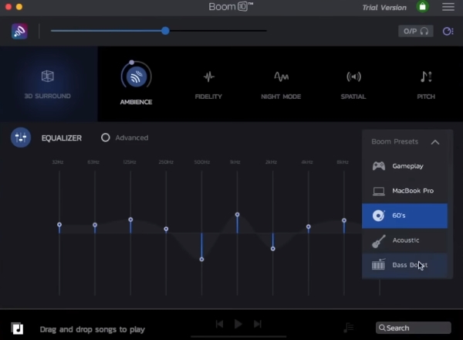Click the 125Hz band slider handle

point(130,219)
